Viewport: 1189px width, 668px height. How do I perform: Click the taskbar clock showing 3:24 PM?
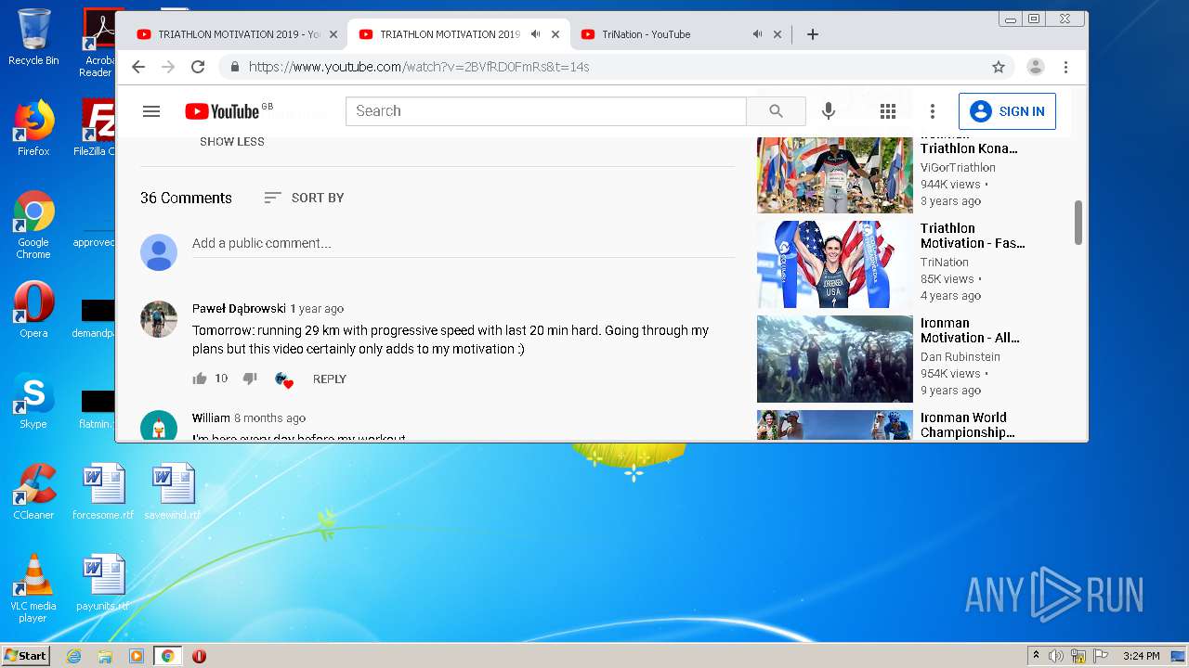coord(1141,656)
